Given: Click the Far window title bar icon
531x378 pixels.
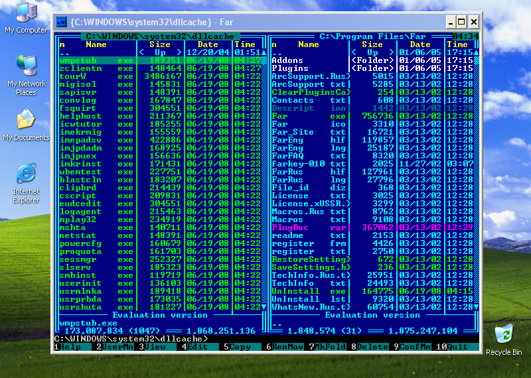Looking at the screenshot, I should (62, 22).
